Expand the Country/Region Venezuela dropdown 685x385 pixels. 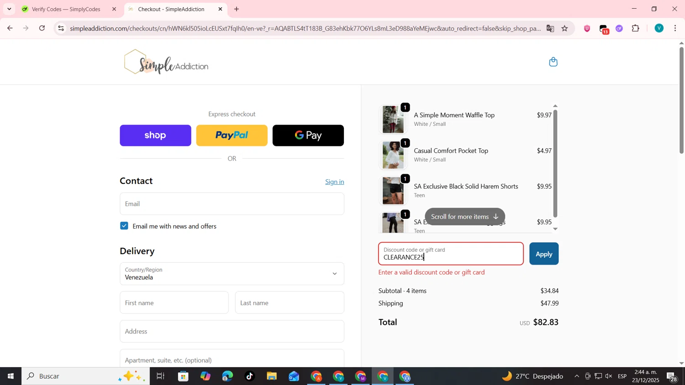232,274
